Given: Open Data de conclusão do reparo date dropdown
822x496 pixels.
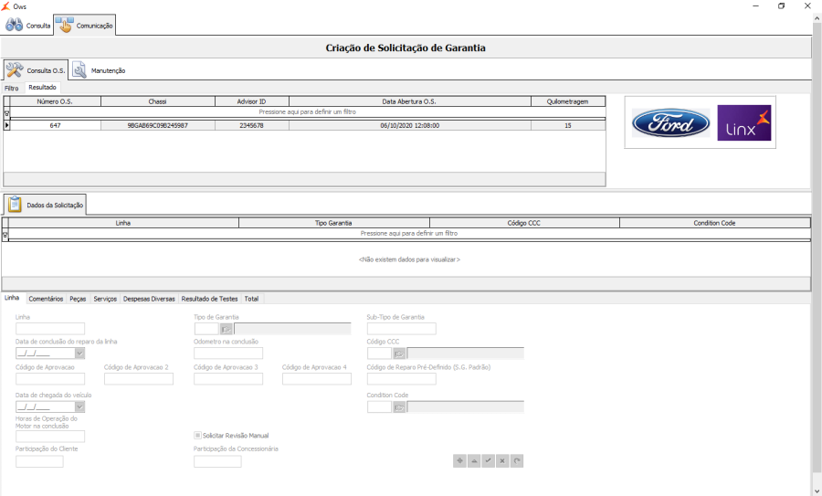Looking at the screenshot, I should 79,354.
